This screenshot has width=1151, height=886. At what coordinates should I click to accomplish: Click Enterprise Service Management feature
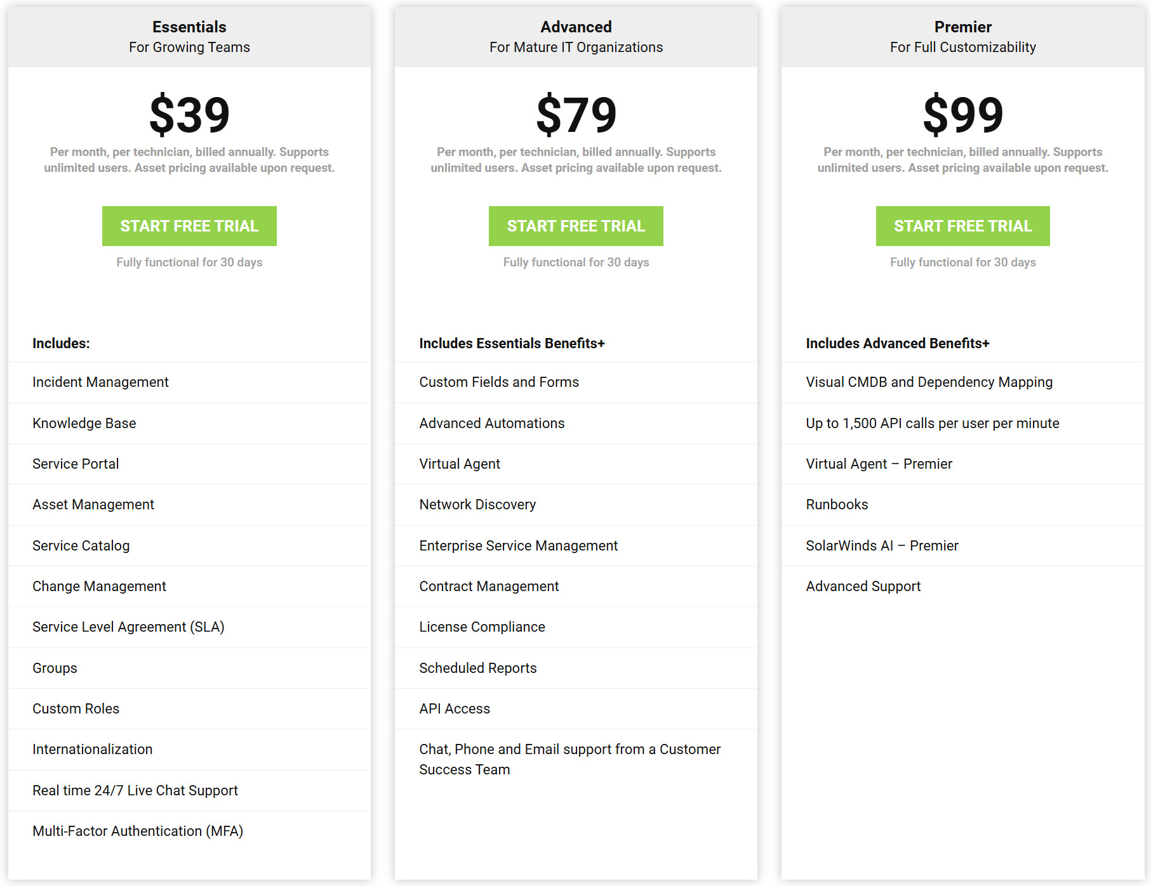[518, 545]
